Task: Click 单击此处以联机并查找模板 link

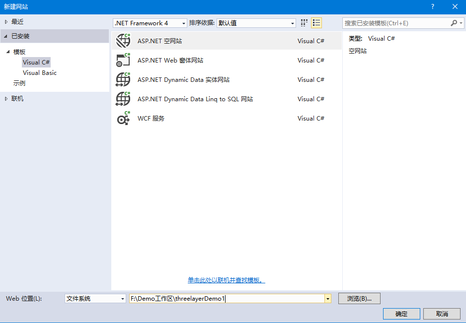Action: 226,280
